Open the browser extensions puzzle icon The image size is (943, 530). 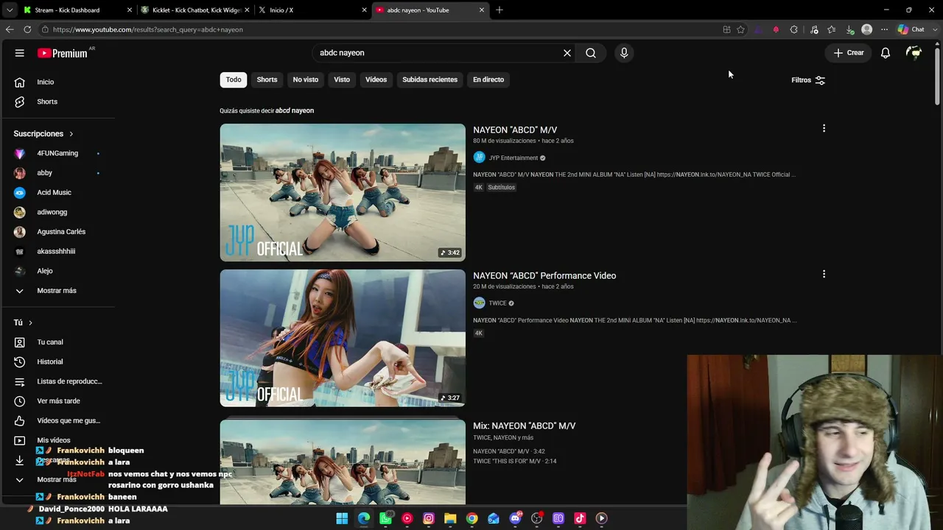793,29
